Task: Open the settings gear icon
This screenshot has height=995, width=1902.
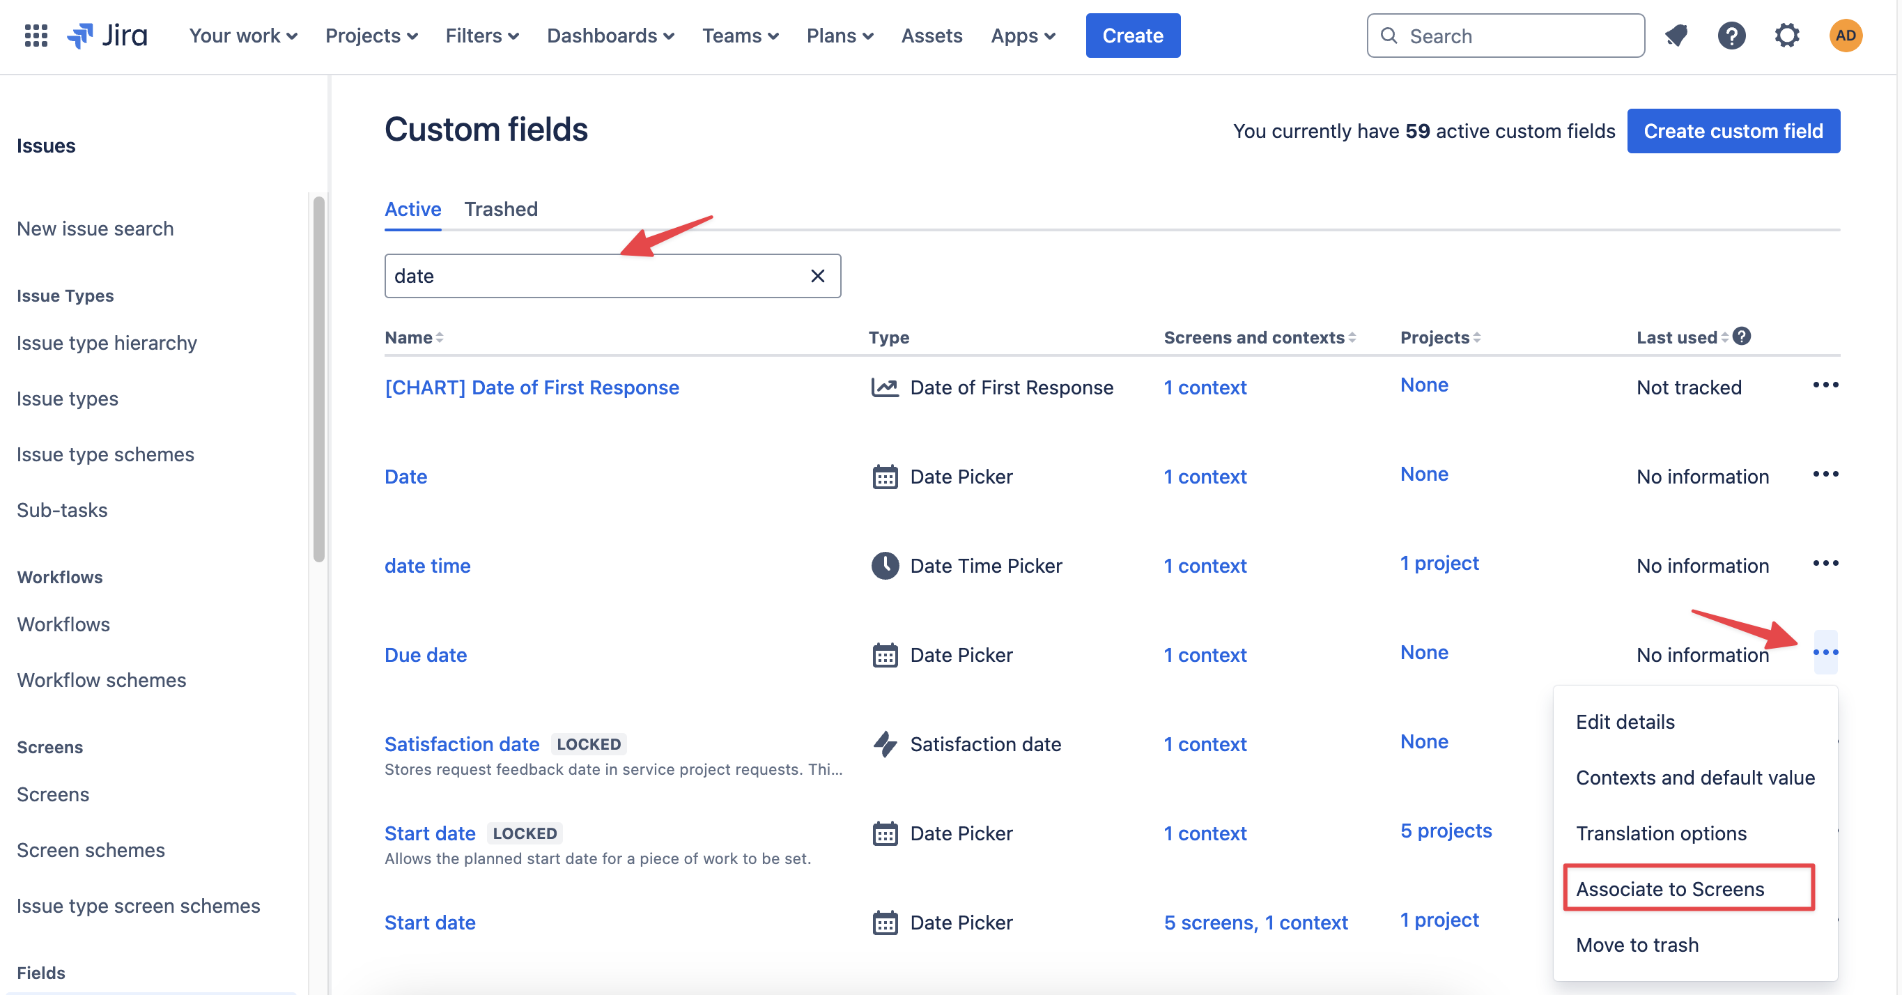Action: [1787, 36]
